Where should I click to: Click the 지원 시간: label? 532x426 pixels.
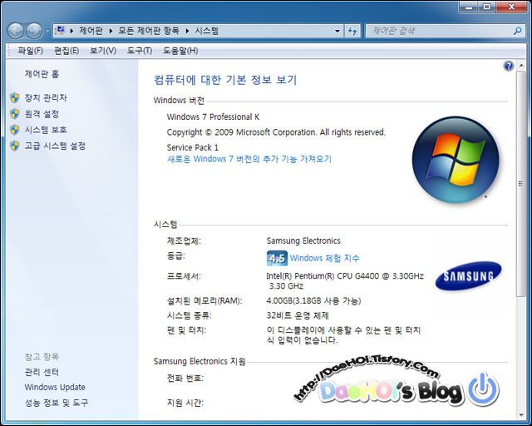click(x=185, y=403)
